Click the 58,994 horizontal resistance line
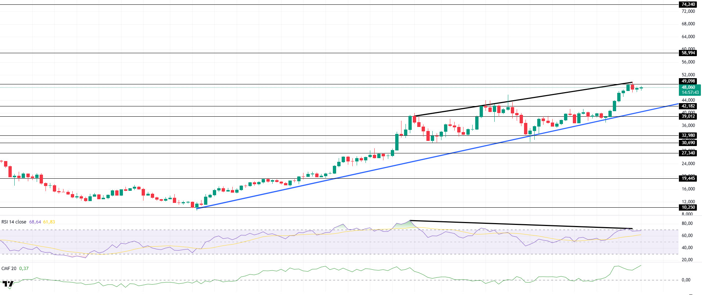This screenshot has height=295, width=702. coord(339,53)
